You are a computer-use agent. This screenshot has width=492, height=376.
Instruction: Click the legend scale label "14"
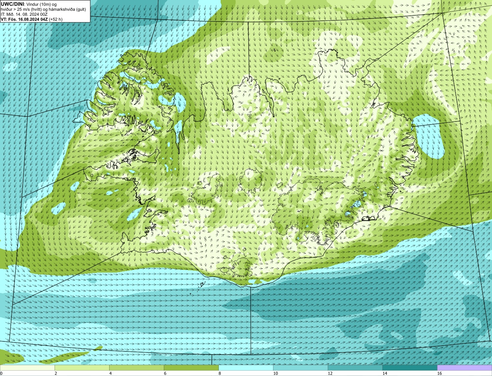click(x=384, y=373)
